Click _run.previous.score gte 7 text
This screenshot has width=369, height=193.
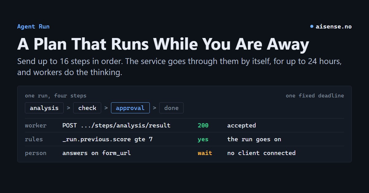point(107,139)
